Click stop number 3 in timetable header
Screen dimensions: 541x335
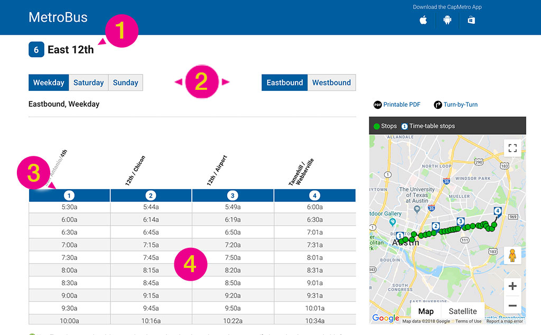[232, 196]
